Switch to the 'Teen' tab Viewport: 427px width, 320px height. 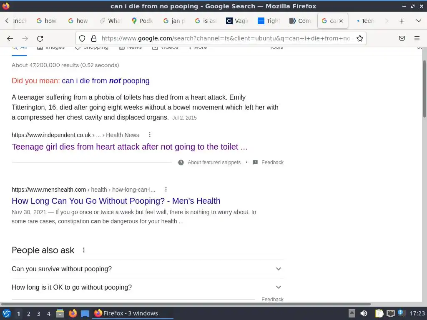[366, 21]
